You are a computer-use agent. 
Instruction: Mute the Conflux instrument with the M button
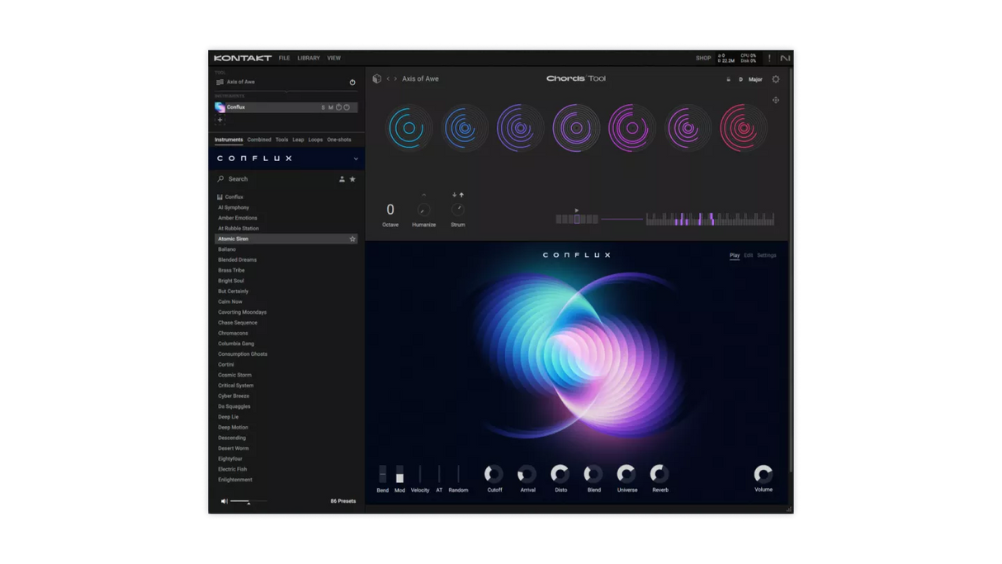pos(331,107)
